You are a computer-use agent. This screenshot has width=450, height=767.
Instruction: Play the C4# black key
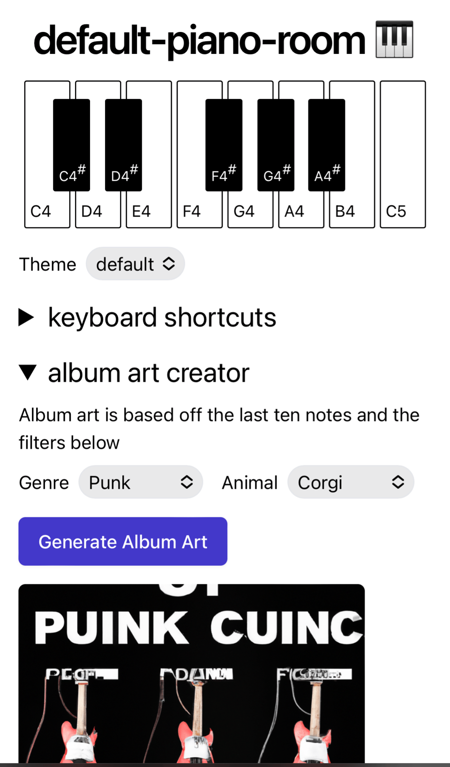[x=71, y=144]
